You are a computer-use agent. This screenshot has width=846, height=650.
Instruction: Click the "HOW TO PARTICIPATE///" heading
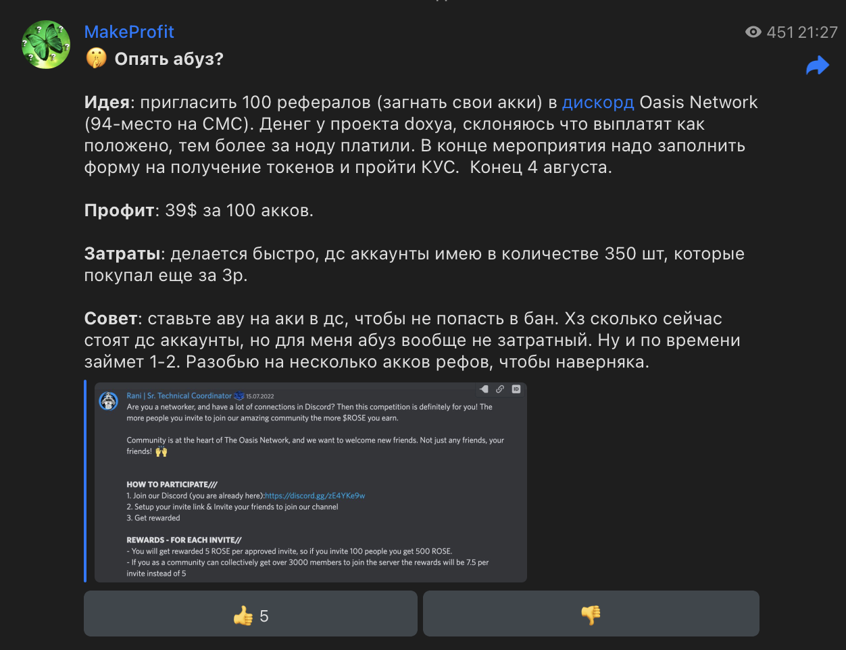click(172, 484)
